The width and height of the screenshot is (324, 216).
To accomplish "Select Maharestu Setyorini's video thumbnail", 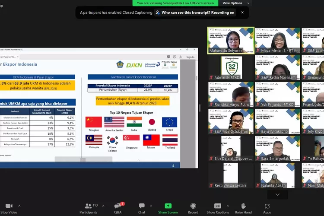I will [230, 41].
